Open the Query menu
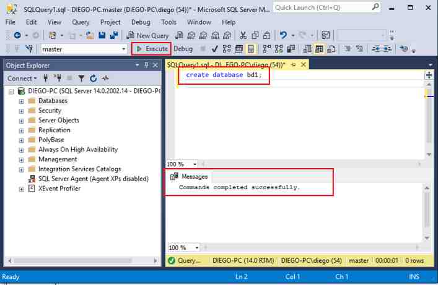The image size is (438, 285). pos(81,22)
